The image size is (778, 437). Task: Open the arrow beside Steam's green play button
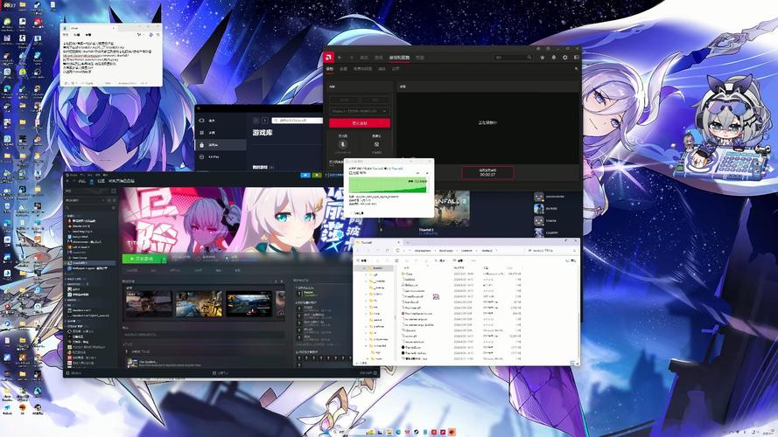click(x=165, y=259)
